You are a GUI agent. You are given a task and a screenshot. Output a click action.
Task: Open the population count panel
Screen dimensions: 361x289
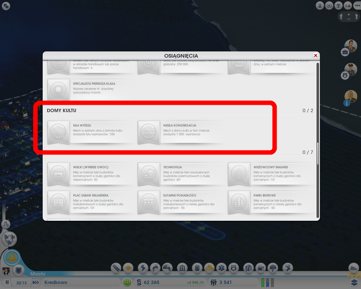(x=222, y=282)
